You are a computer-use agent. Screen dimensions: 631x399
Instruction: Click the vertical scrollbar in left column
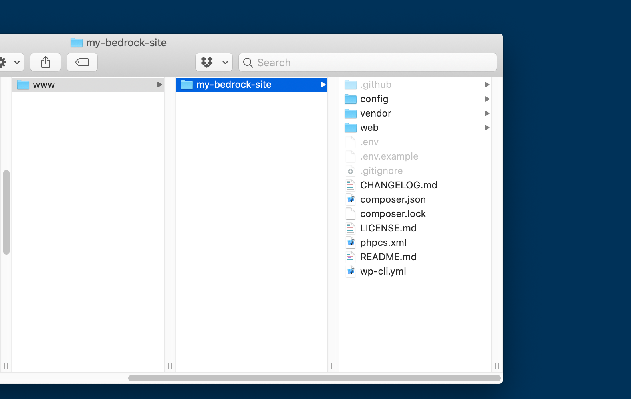point(6,212)
